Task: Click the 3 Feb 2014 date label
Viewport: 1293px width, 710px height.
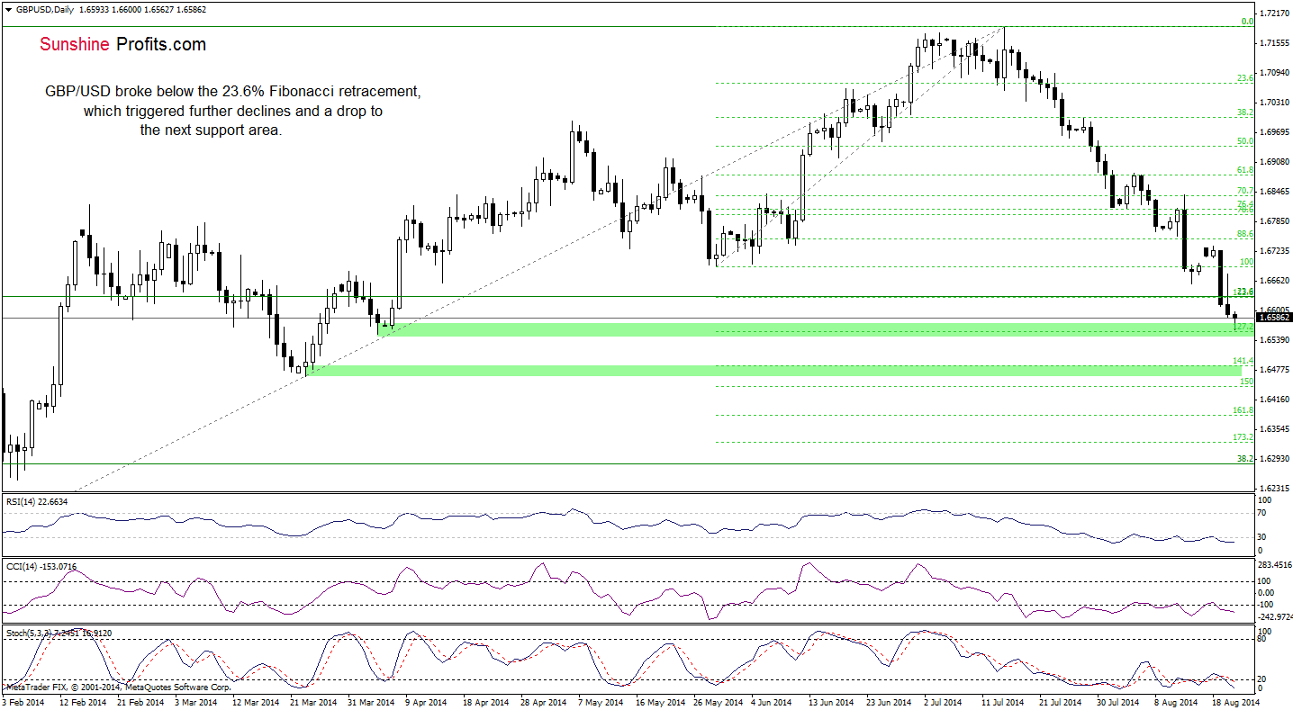Action: (x=23, y=701)
